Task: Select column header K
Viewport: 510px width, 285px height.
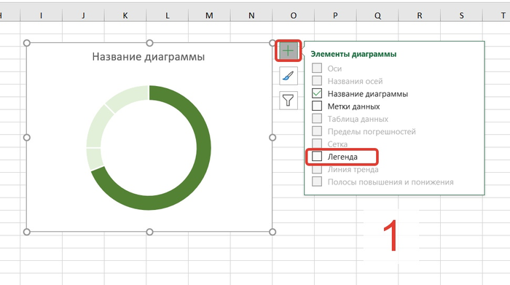Action: pyautogui.click(x=125, y=15)
